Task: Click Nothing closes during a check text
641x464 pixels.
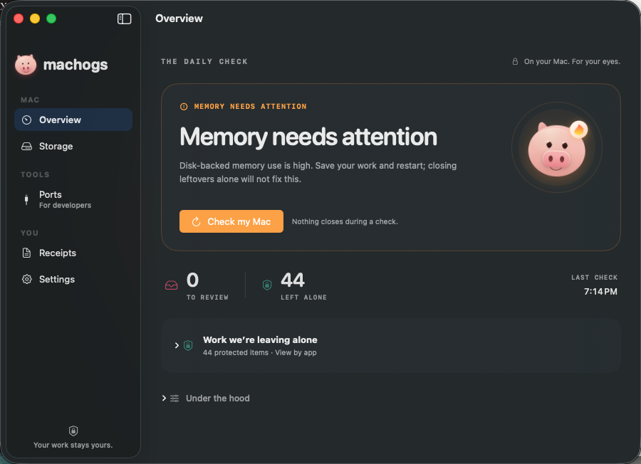Action: pyautogui.click(x=345, y=221)
